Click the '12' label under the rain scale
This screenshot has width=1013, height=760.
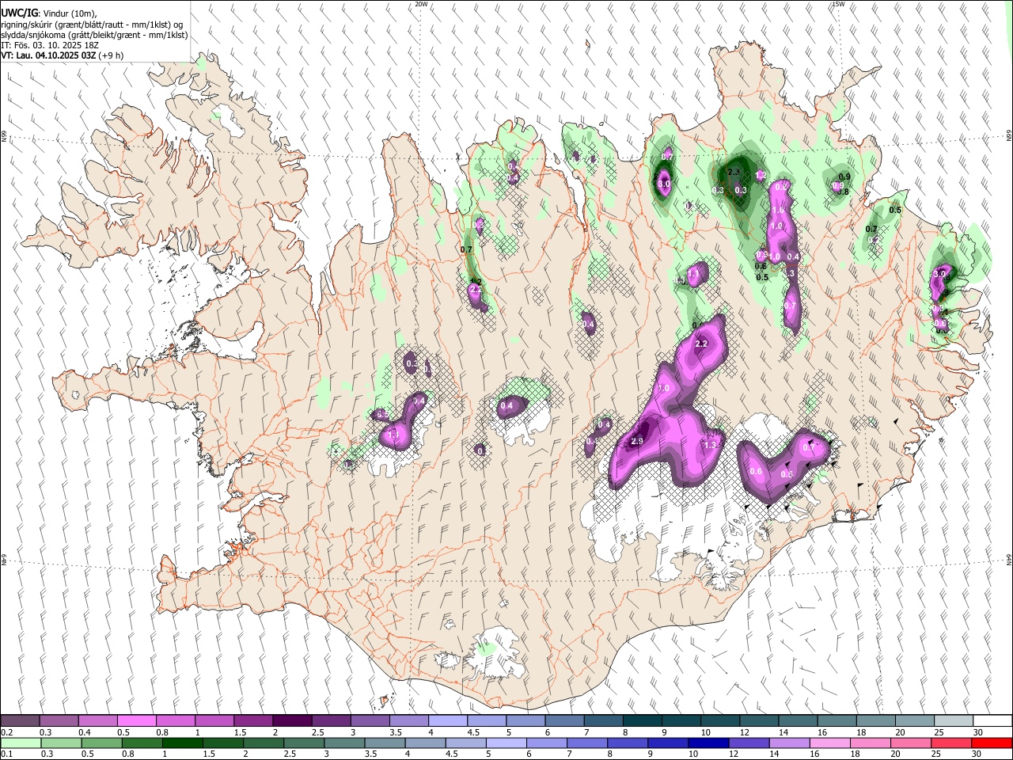click(734, 754)
